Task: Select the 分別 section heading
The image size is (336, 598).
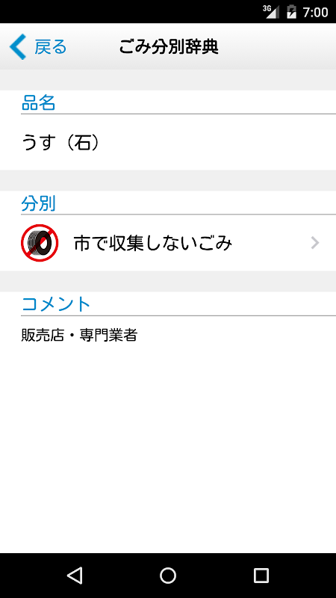Action: [39, 203]
